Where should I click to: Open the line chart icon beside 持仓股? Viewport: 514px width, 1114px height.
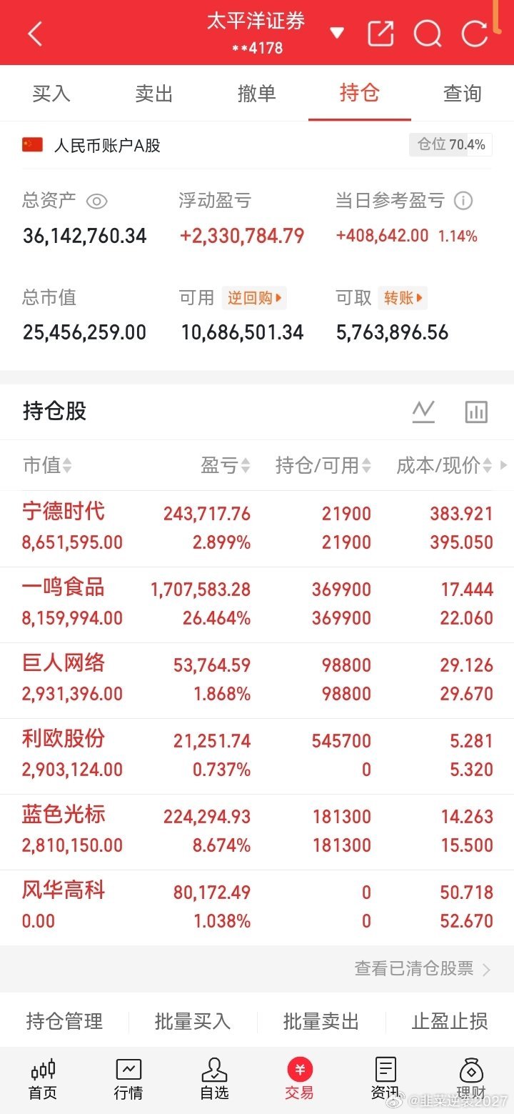pos(423,412)
